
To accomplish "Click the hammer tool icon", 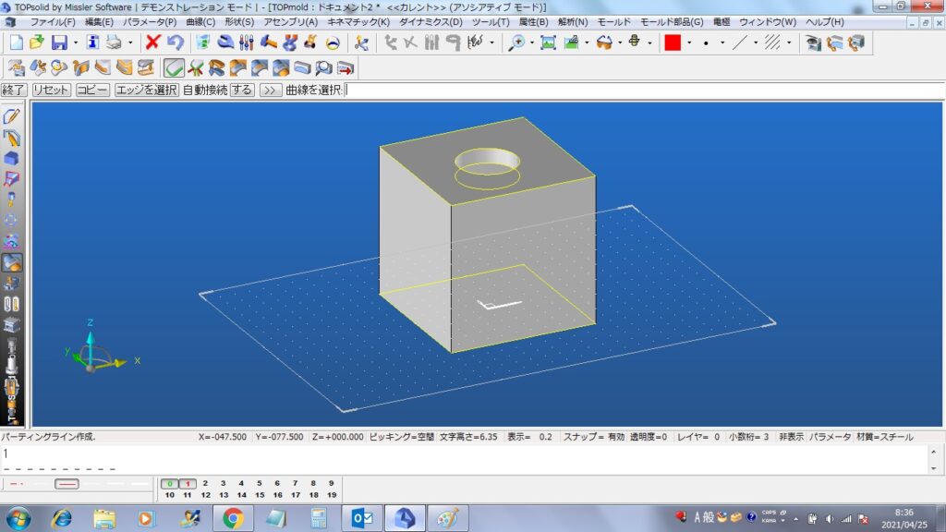I will click(x=269, y=42).
